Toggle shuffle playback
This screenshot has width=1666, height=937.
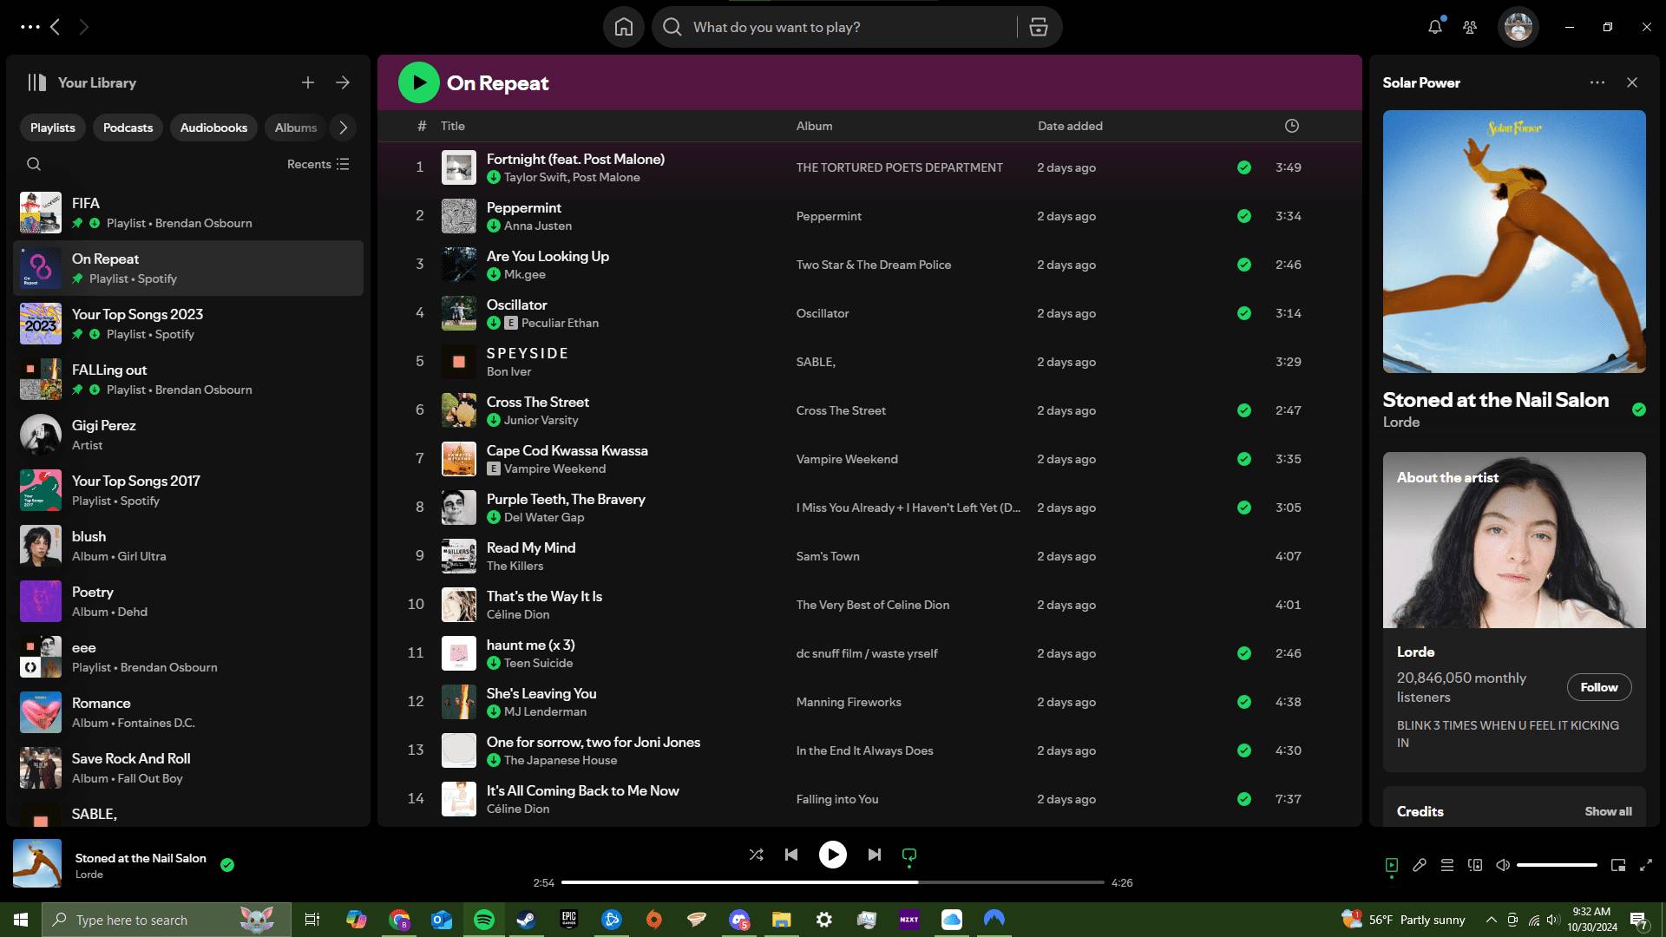coord(757,855)
